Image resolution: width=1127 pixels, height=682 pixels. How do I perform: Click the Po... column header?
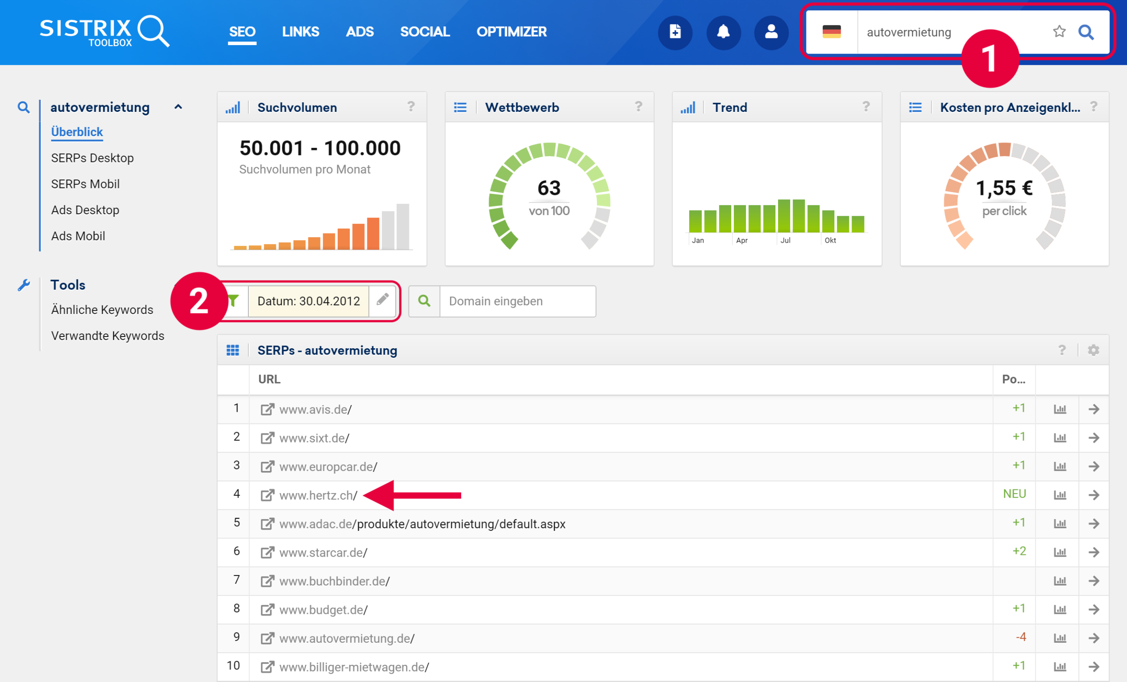(x=1013, y=379)
